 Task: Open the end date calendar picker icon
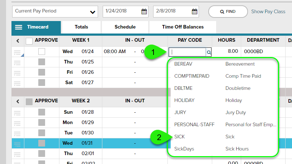(195, 11)
